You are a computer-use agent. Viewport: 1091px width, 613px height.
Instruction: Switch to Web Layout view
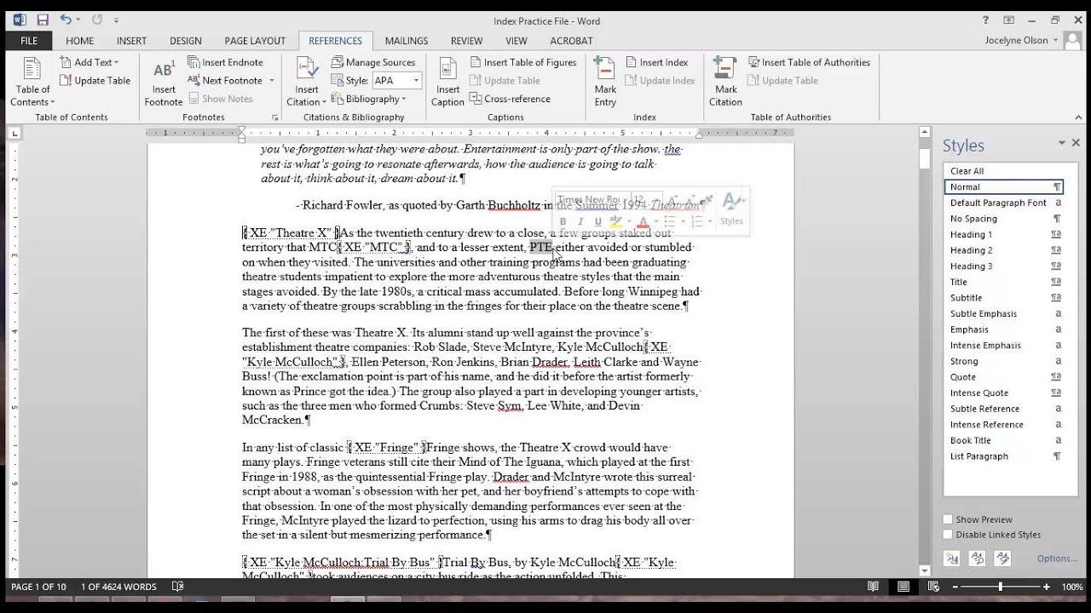coord(932,587)
